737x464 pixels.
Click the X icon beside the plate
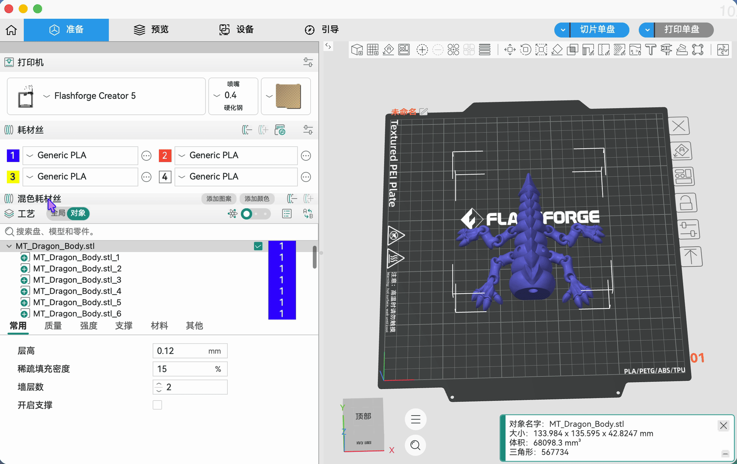click(x=679, y=126)
